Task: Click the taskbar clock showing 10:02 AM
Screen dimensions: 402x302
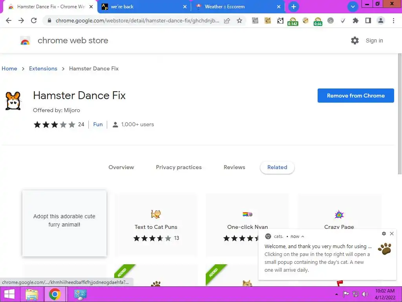Action: 385,294
